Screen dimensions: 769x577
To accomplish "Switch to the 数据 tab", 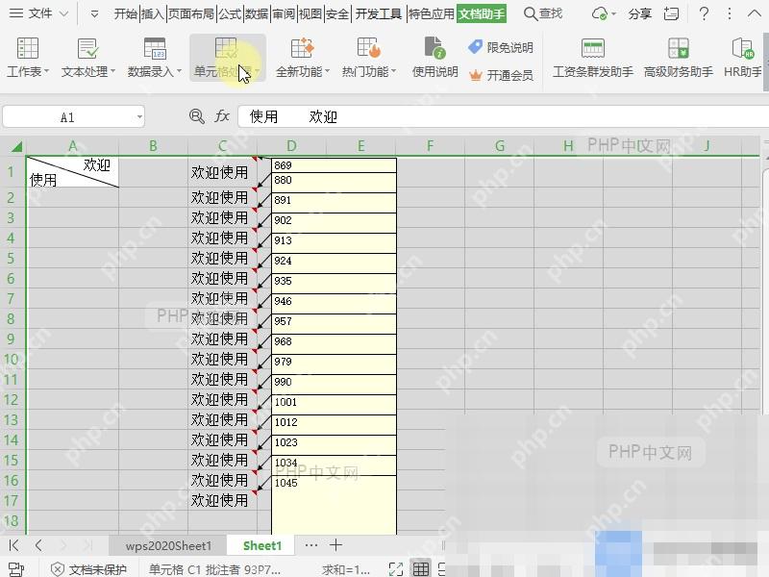I will (257, 13).
